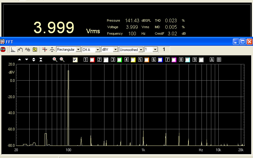
Task: Open the yellow checklist settings icon
Action: [35, 50]
